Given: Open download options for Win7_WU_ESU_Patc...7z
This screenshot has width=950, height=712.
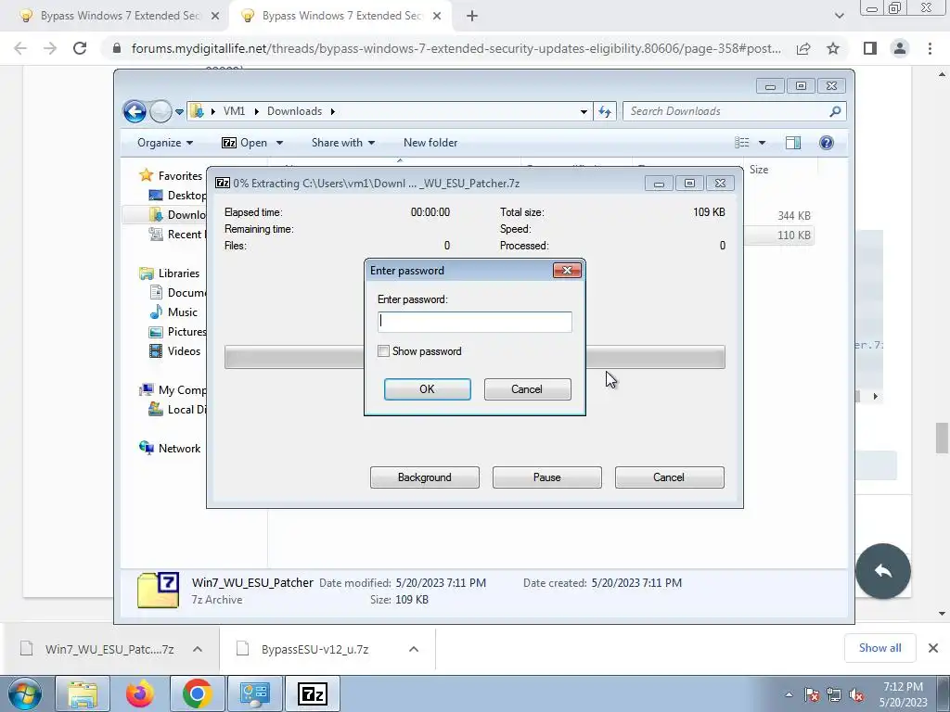Looking at the screenshot, I should (198, 649).
